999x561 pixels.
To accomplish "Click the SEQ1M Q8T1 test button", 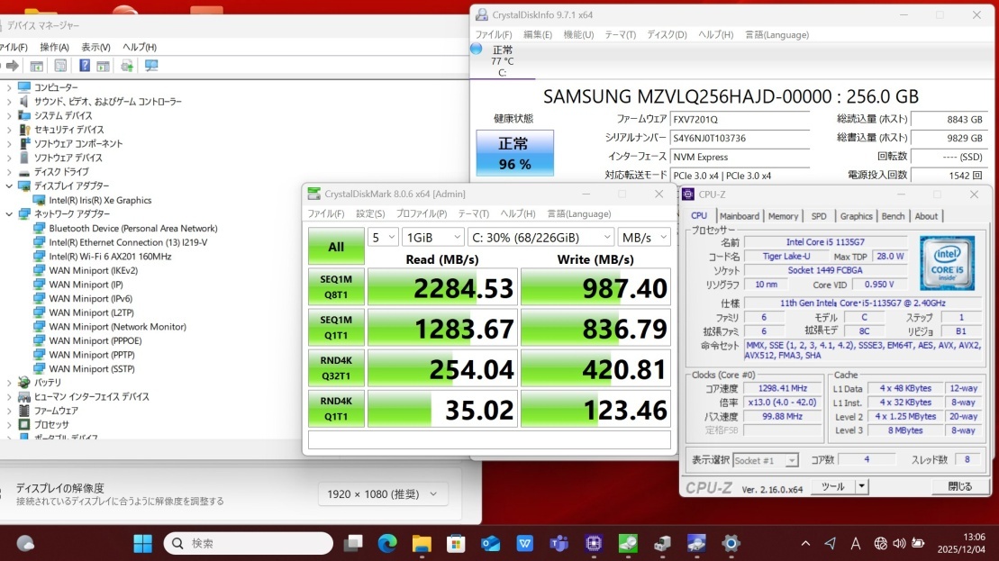I will 335,286.
